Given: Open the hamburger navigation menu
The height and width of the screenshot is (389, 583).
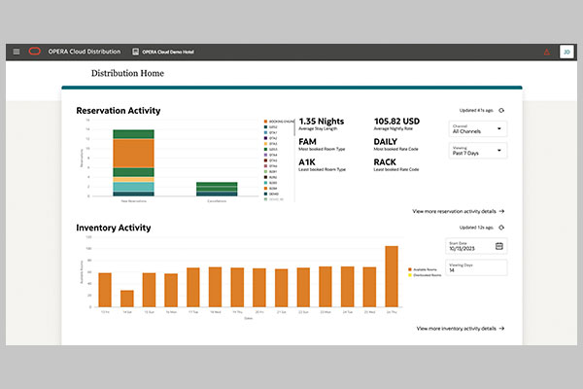Looking at the screenshot, I should pyautogui.click(x=17, y=52).
